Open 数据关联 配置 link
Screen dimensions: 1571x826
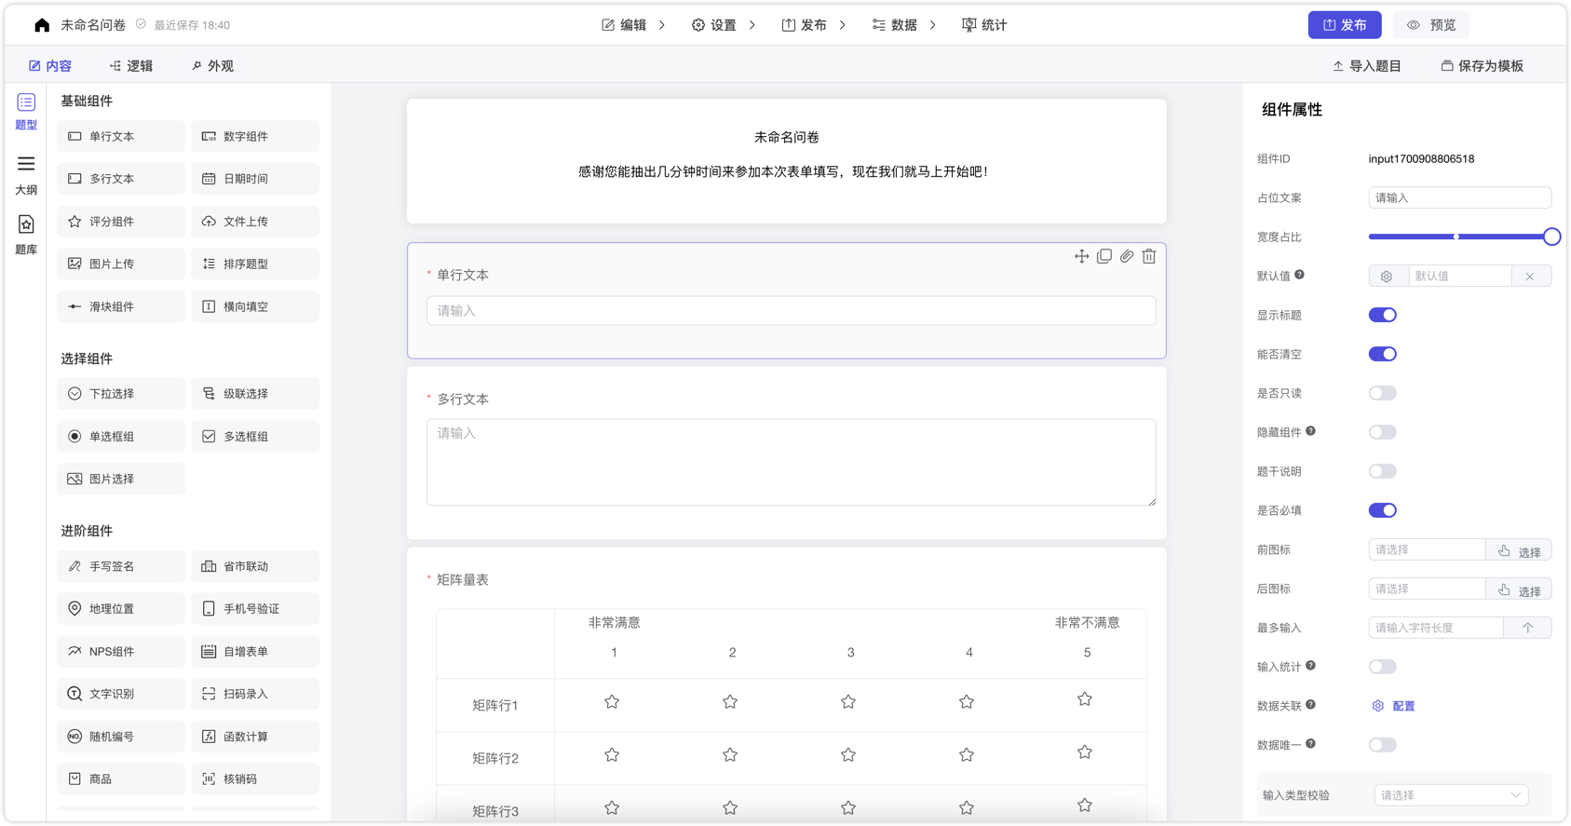coord(1393,706)
